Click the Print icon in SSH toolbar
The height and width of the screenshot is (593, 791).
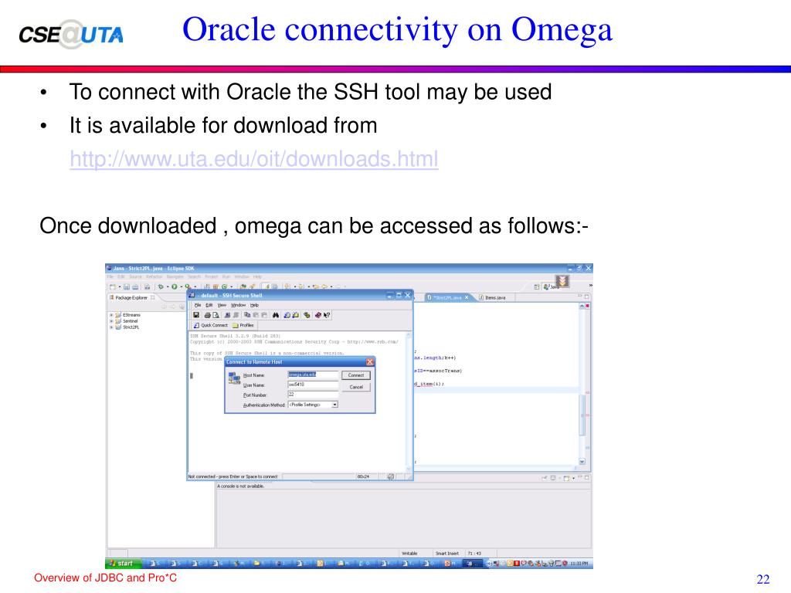click(207, 315)
